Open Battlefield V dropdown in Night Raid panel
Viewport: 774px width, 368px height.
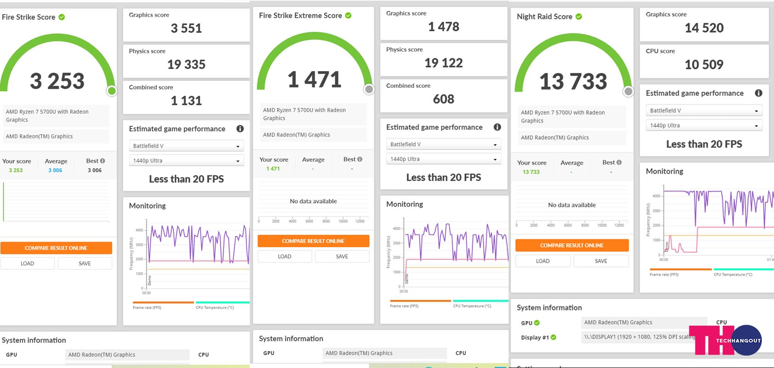[704, 110]
